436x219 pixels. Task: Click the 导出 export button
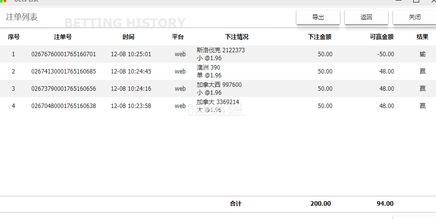[x=318, y=17]
